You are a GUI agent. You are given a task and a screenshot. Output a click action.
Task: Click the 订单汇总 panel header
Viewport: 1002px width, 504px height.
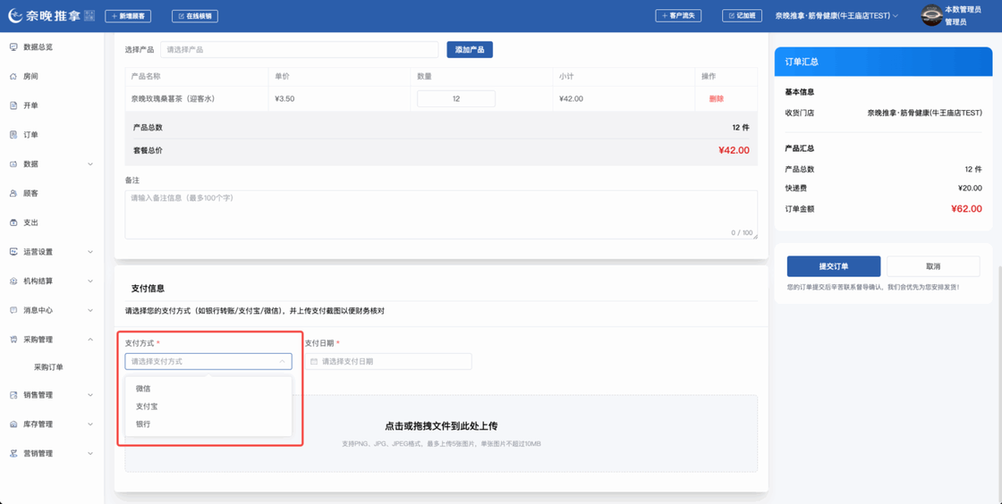tap(883, 62)
